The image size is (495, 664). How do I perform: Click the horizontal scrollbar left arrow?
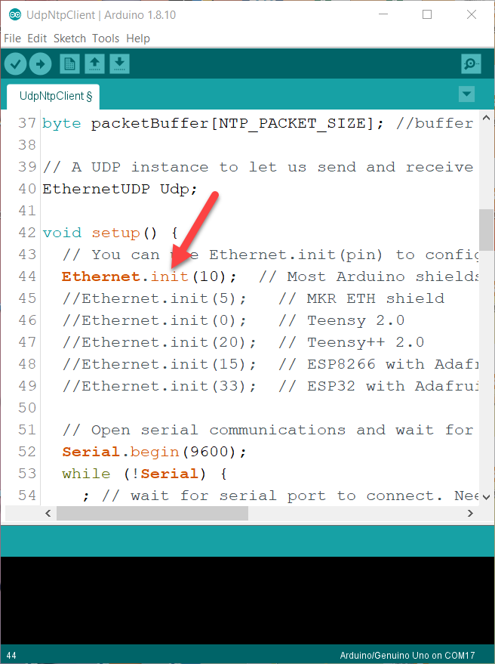click(x=48, y=513)
